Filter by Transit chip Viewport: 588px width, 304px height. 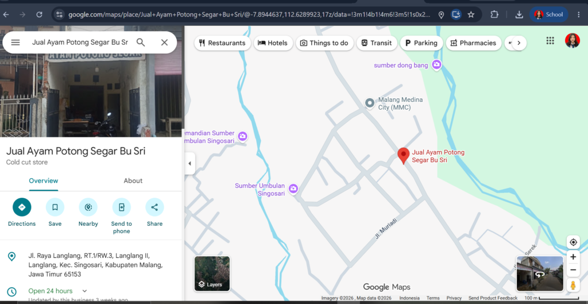pos(377,43)
